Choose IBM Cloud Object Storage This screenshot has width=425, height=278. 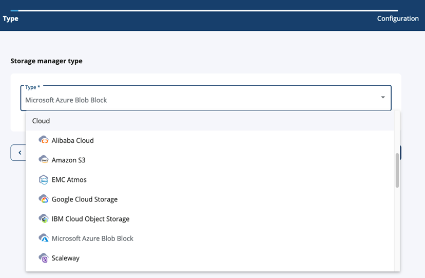[x=210, y=219]
